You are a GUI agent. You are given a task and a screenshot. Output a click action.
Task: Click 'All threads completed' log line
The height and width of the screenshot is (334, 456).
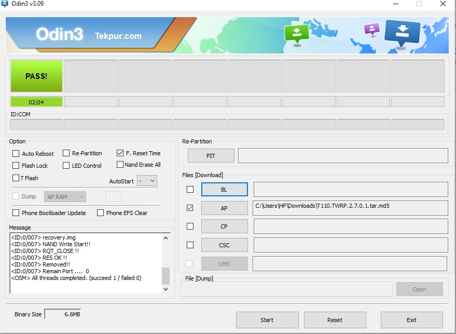tap(76, 278)
